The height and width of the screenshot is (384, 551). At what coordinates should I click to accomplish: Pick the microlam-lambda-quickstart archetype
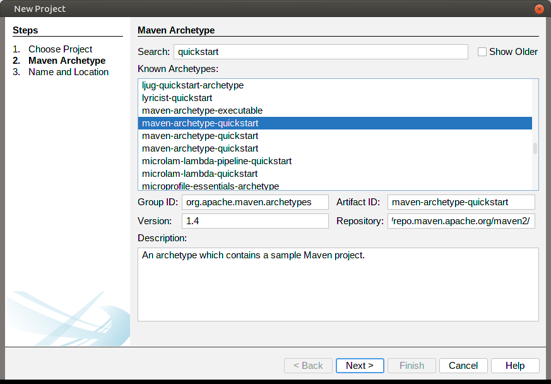point(199,174)
